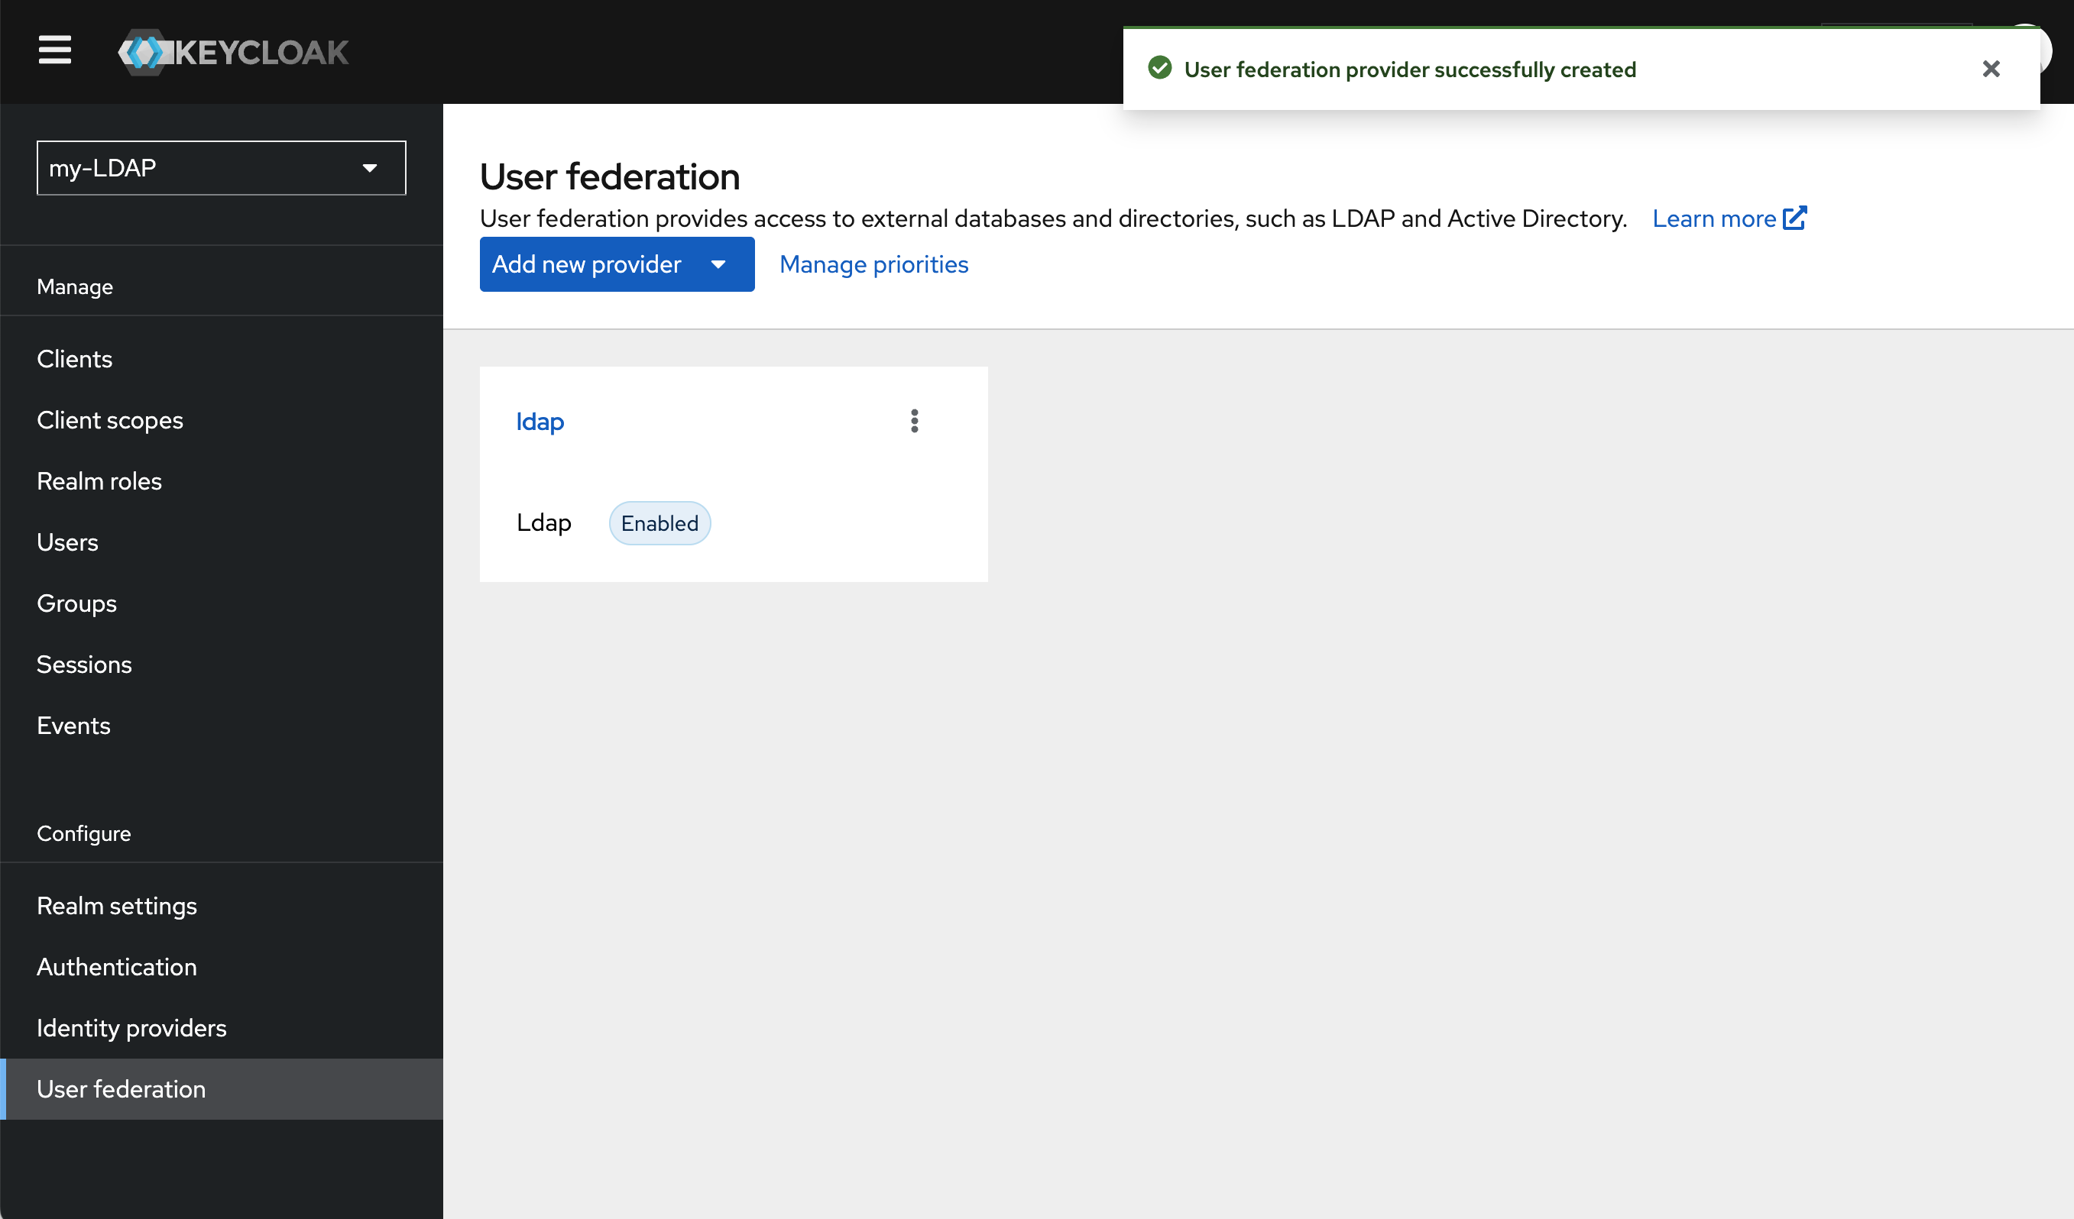Viewport: 2074px width, 1219px height.
Task: Open Client scopes page
Action: 109,420
